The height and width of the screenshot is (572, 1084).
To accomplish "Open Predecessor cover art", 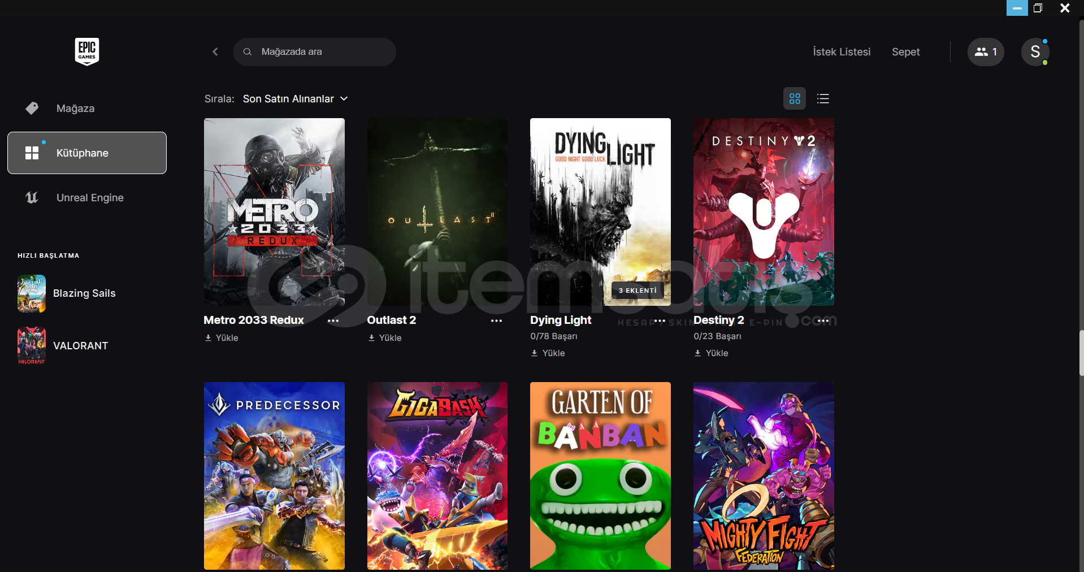I will coord(274,476).
